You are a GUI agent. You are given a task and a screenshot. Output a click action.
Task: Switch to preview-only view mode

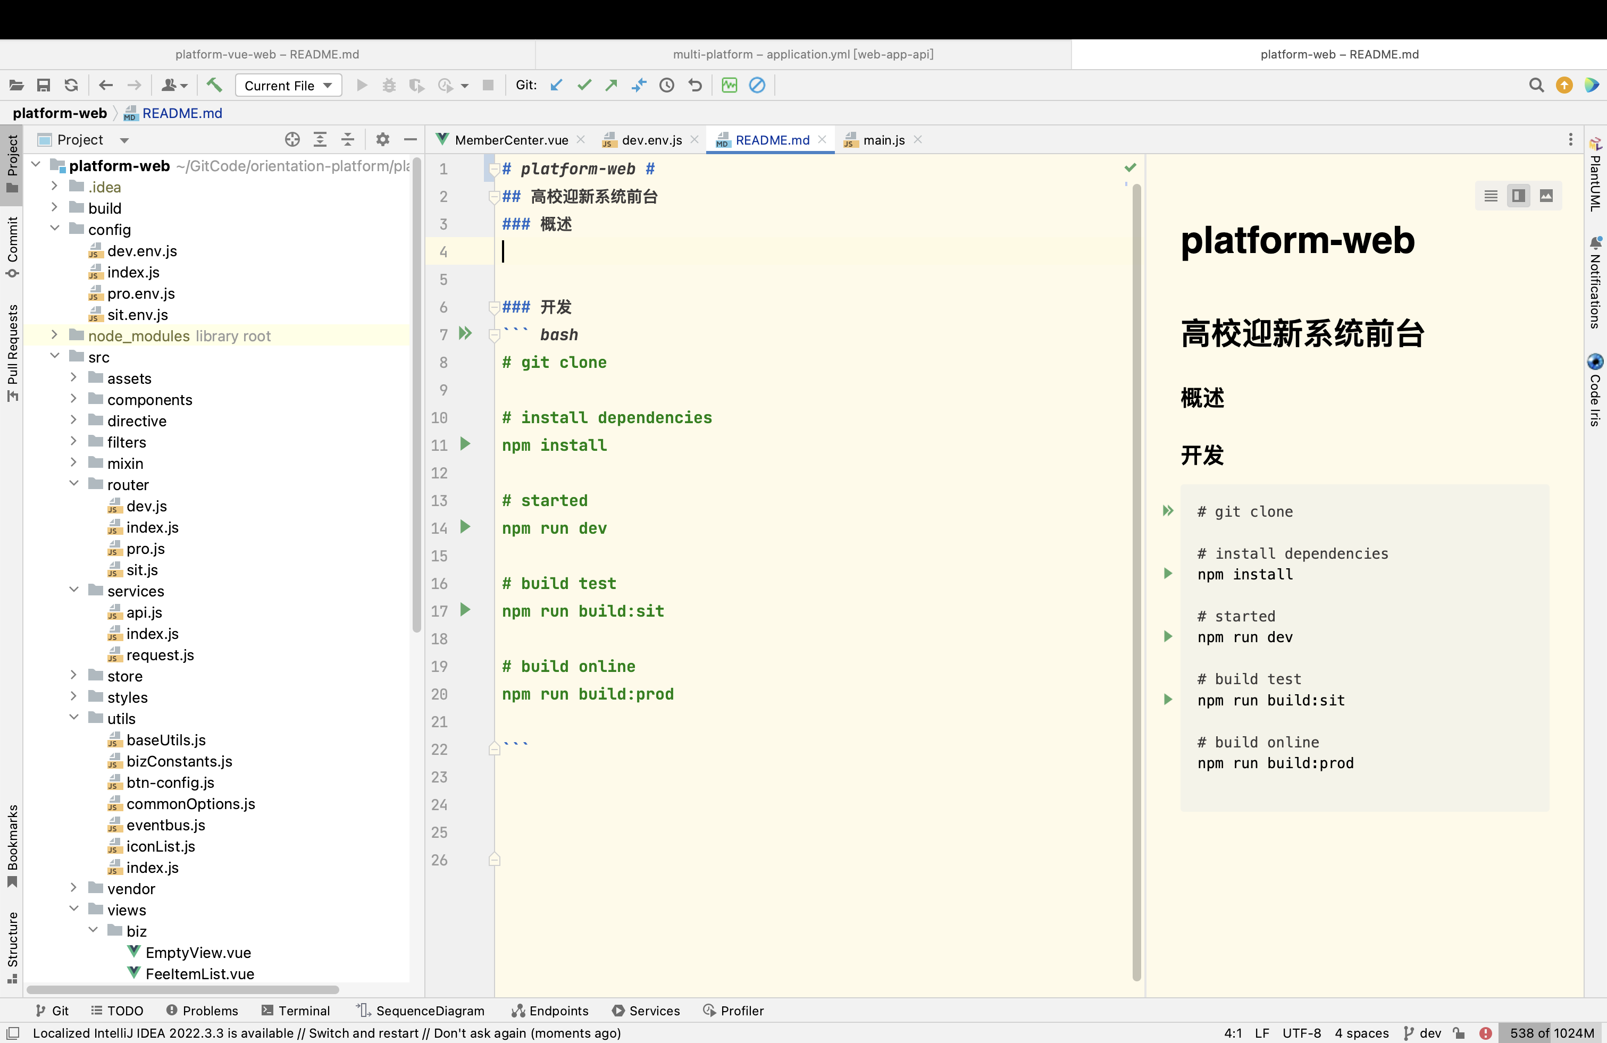[1546, 196]
